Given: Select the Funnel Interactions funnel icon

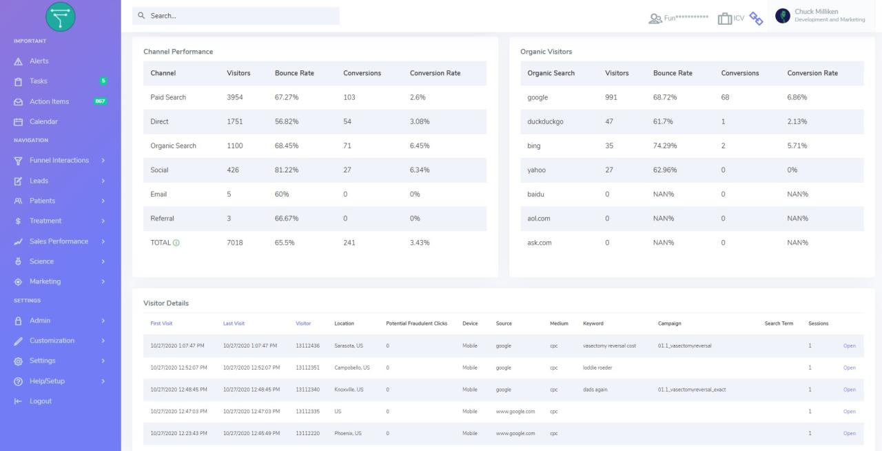Looking at the screenshot, I should pyautogui.click(x=17, y=160).
